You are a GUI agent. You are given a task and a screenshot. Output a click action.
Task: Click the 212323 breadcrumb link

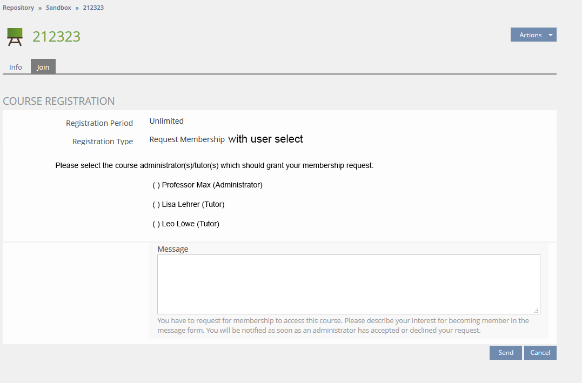[x=93, y=8]
